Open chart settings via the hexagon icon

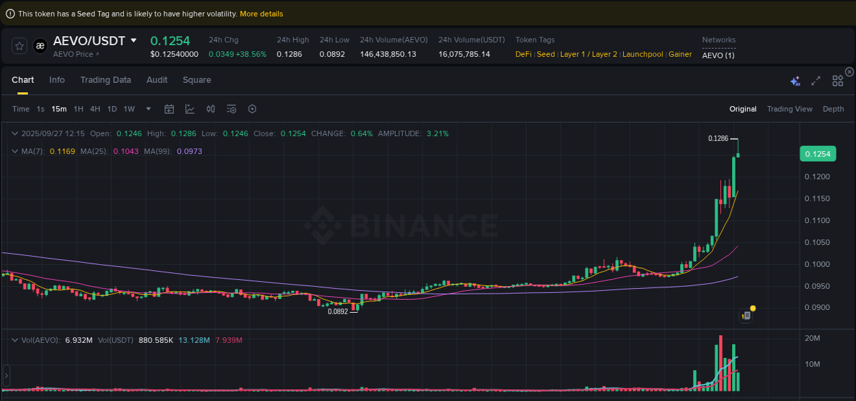pyautogui.click(x=253, y=109)
